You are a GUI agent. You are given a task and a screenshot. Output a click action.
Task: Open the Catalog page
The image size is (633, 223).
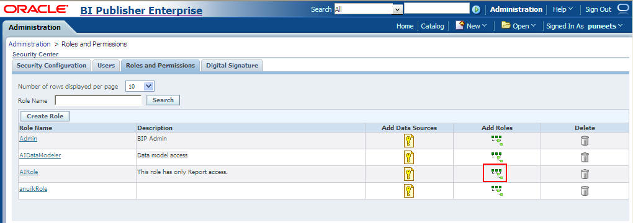tap(433, 26)
